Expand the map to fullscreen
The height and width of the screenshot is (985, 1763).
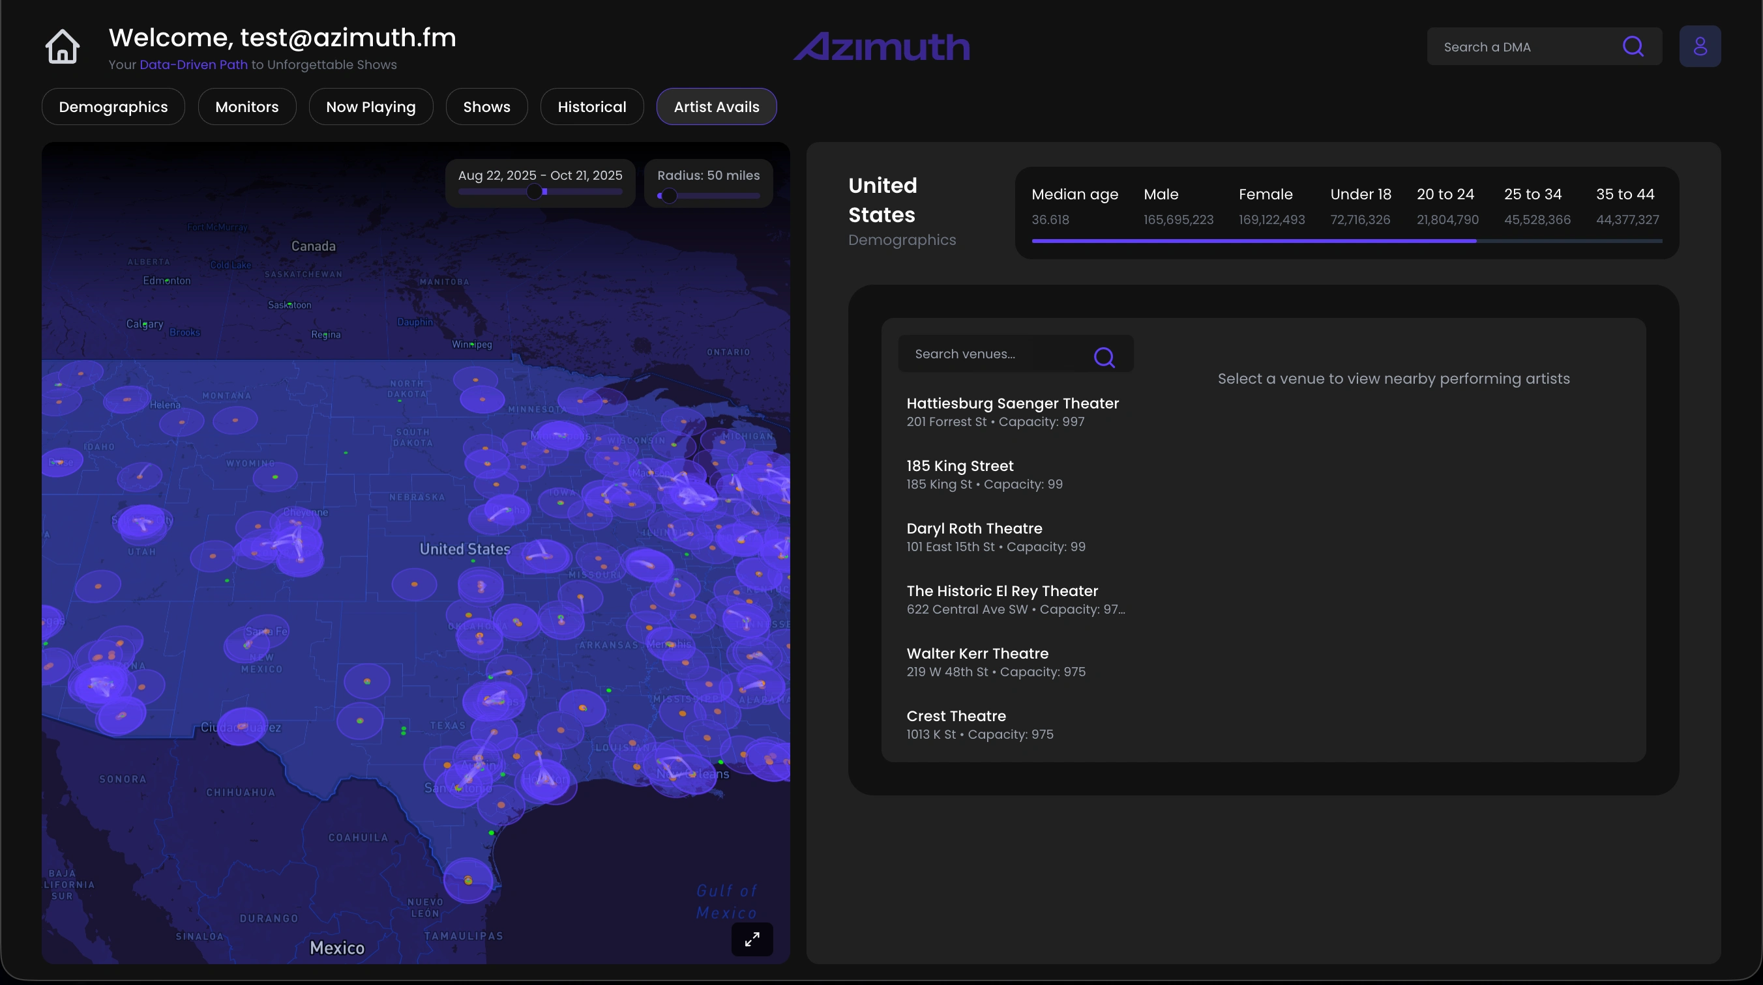[x=752, y=939]
